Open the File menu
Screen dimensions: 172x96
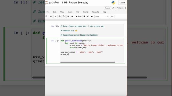48,12
